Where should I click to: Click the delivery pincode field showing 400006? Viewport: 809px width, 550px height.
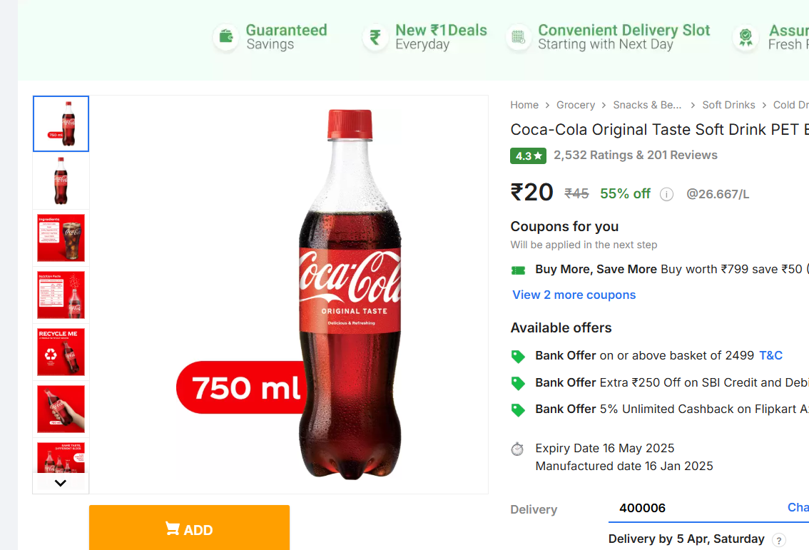pyautogui.click(x=678, y=508)
